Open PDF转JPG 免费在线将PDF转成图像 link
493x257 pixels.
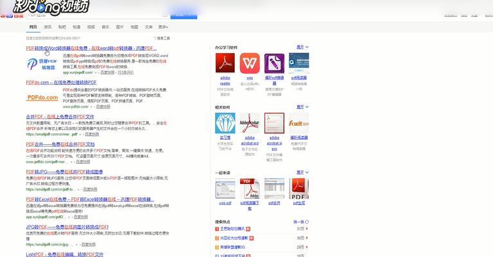64,172
